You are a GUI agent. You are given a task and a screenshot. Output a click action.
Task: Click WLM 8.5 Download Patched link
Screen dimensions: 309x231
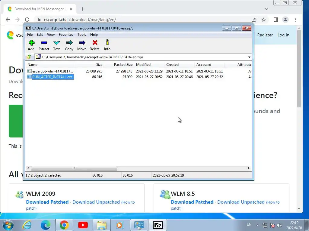[192, 202]
